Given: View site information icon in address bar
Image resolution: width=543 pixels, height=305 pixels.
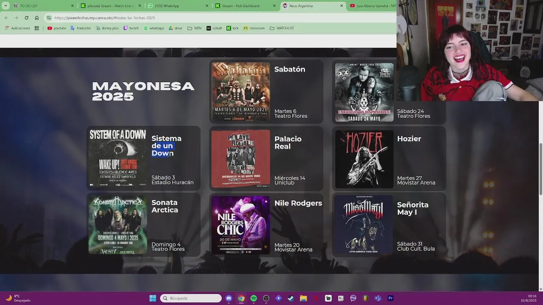Looking at the screenshot, I should tap(49, 18).
